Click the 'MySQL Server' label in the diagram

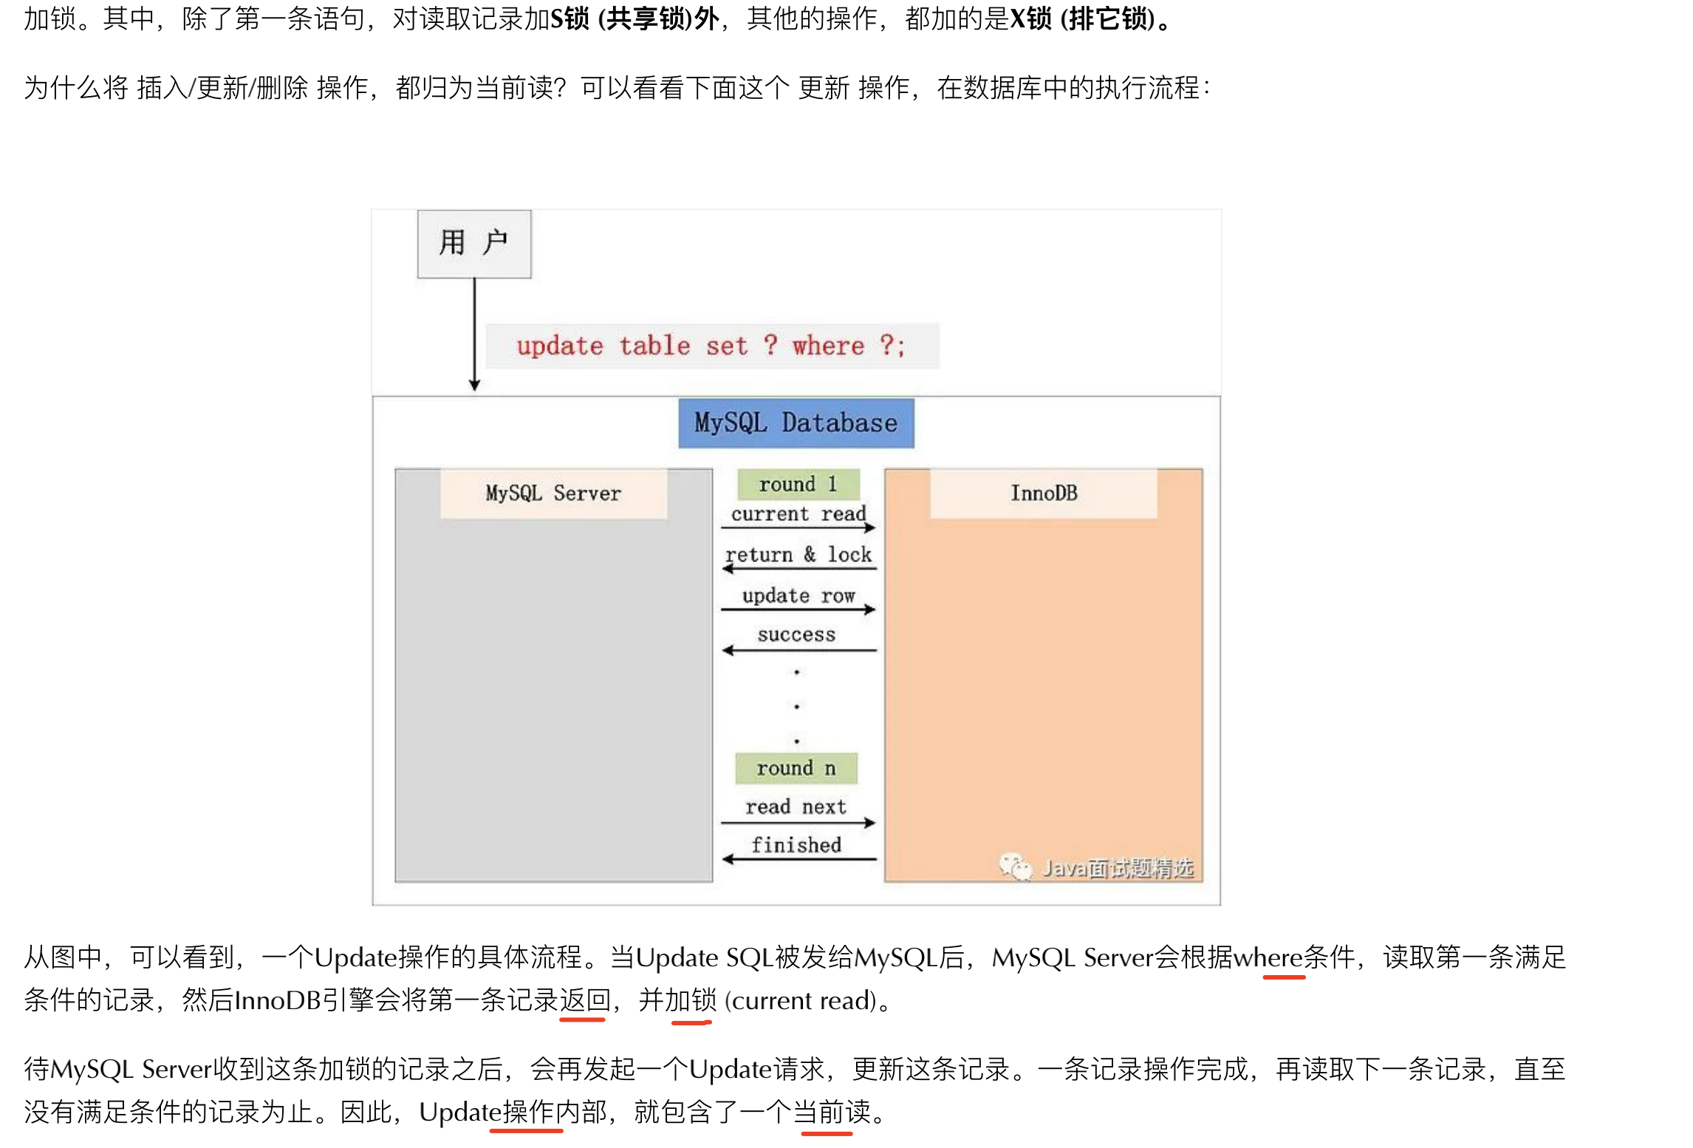(x=553, y=493)
